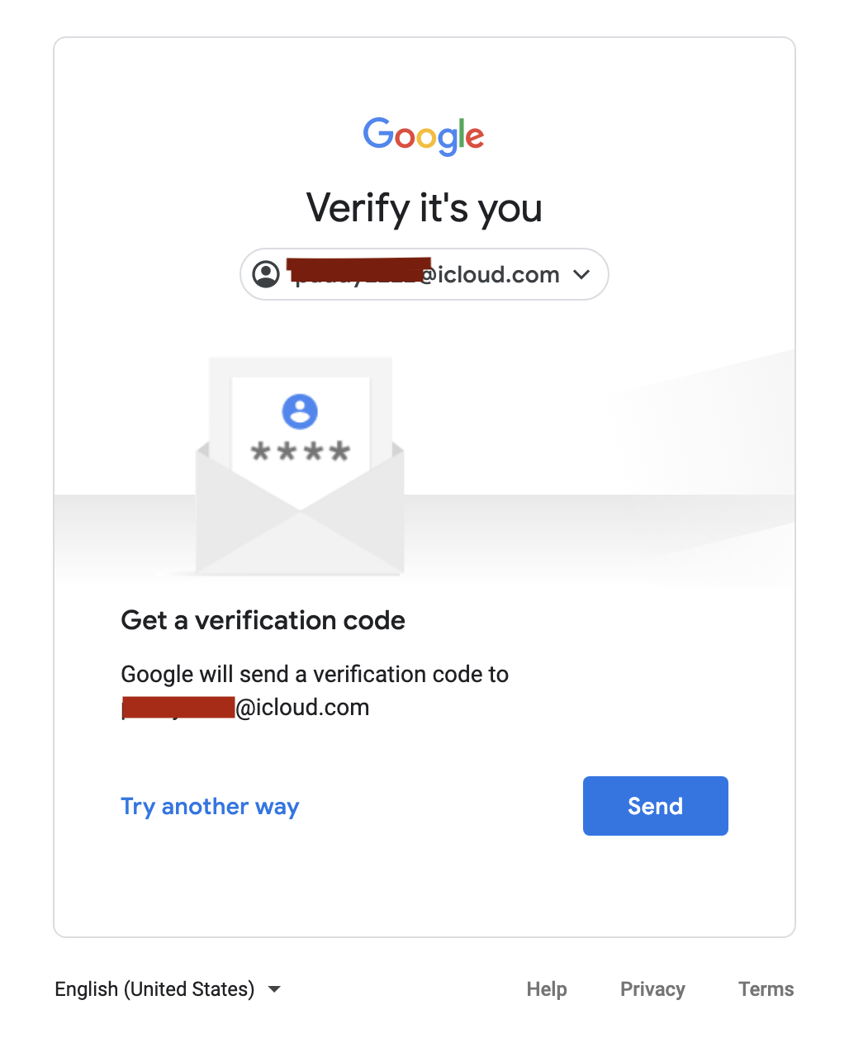Open the Help link

(546, 988)
